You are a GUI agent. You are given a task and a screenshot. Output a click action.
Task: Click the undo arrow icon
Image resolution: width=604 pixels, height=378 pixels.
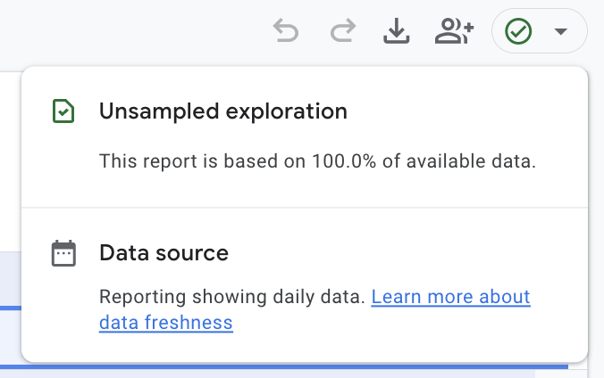click(x=286, y=32)
